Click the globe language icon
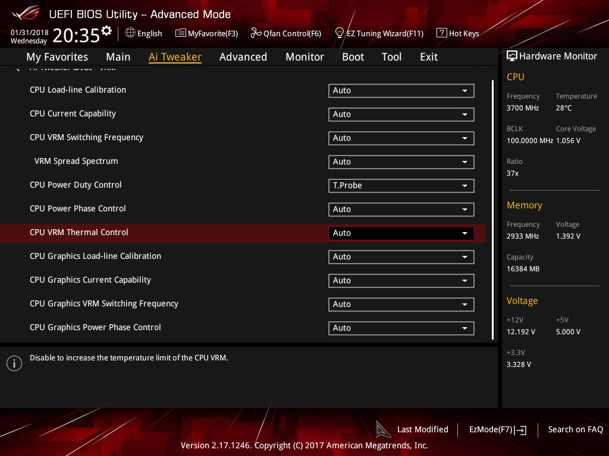 point(130,33)
